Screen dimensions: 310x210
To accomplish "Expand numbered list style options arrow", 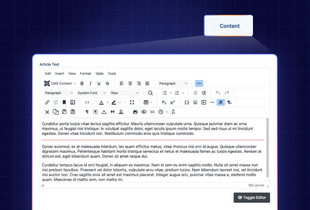I will [183, 93].
